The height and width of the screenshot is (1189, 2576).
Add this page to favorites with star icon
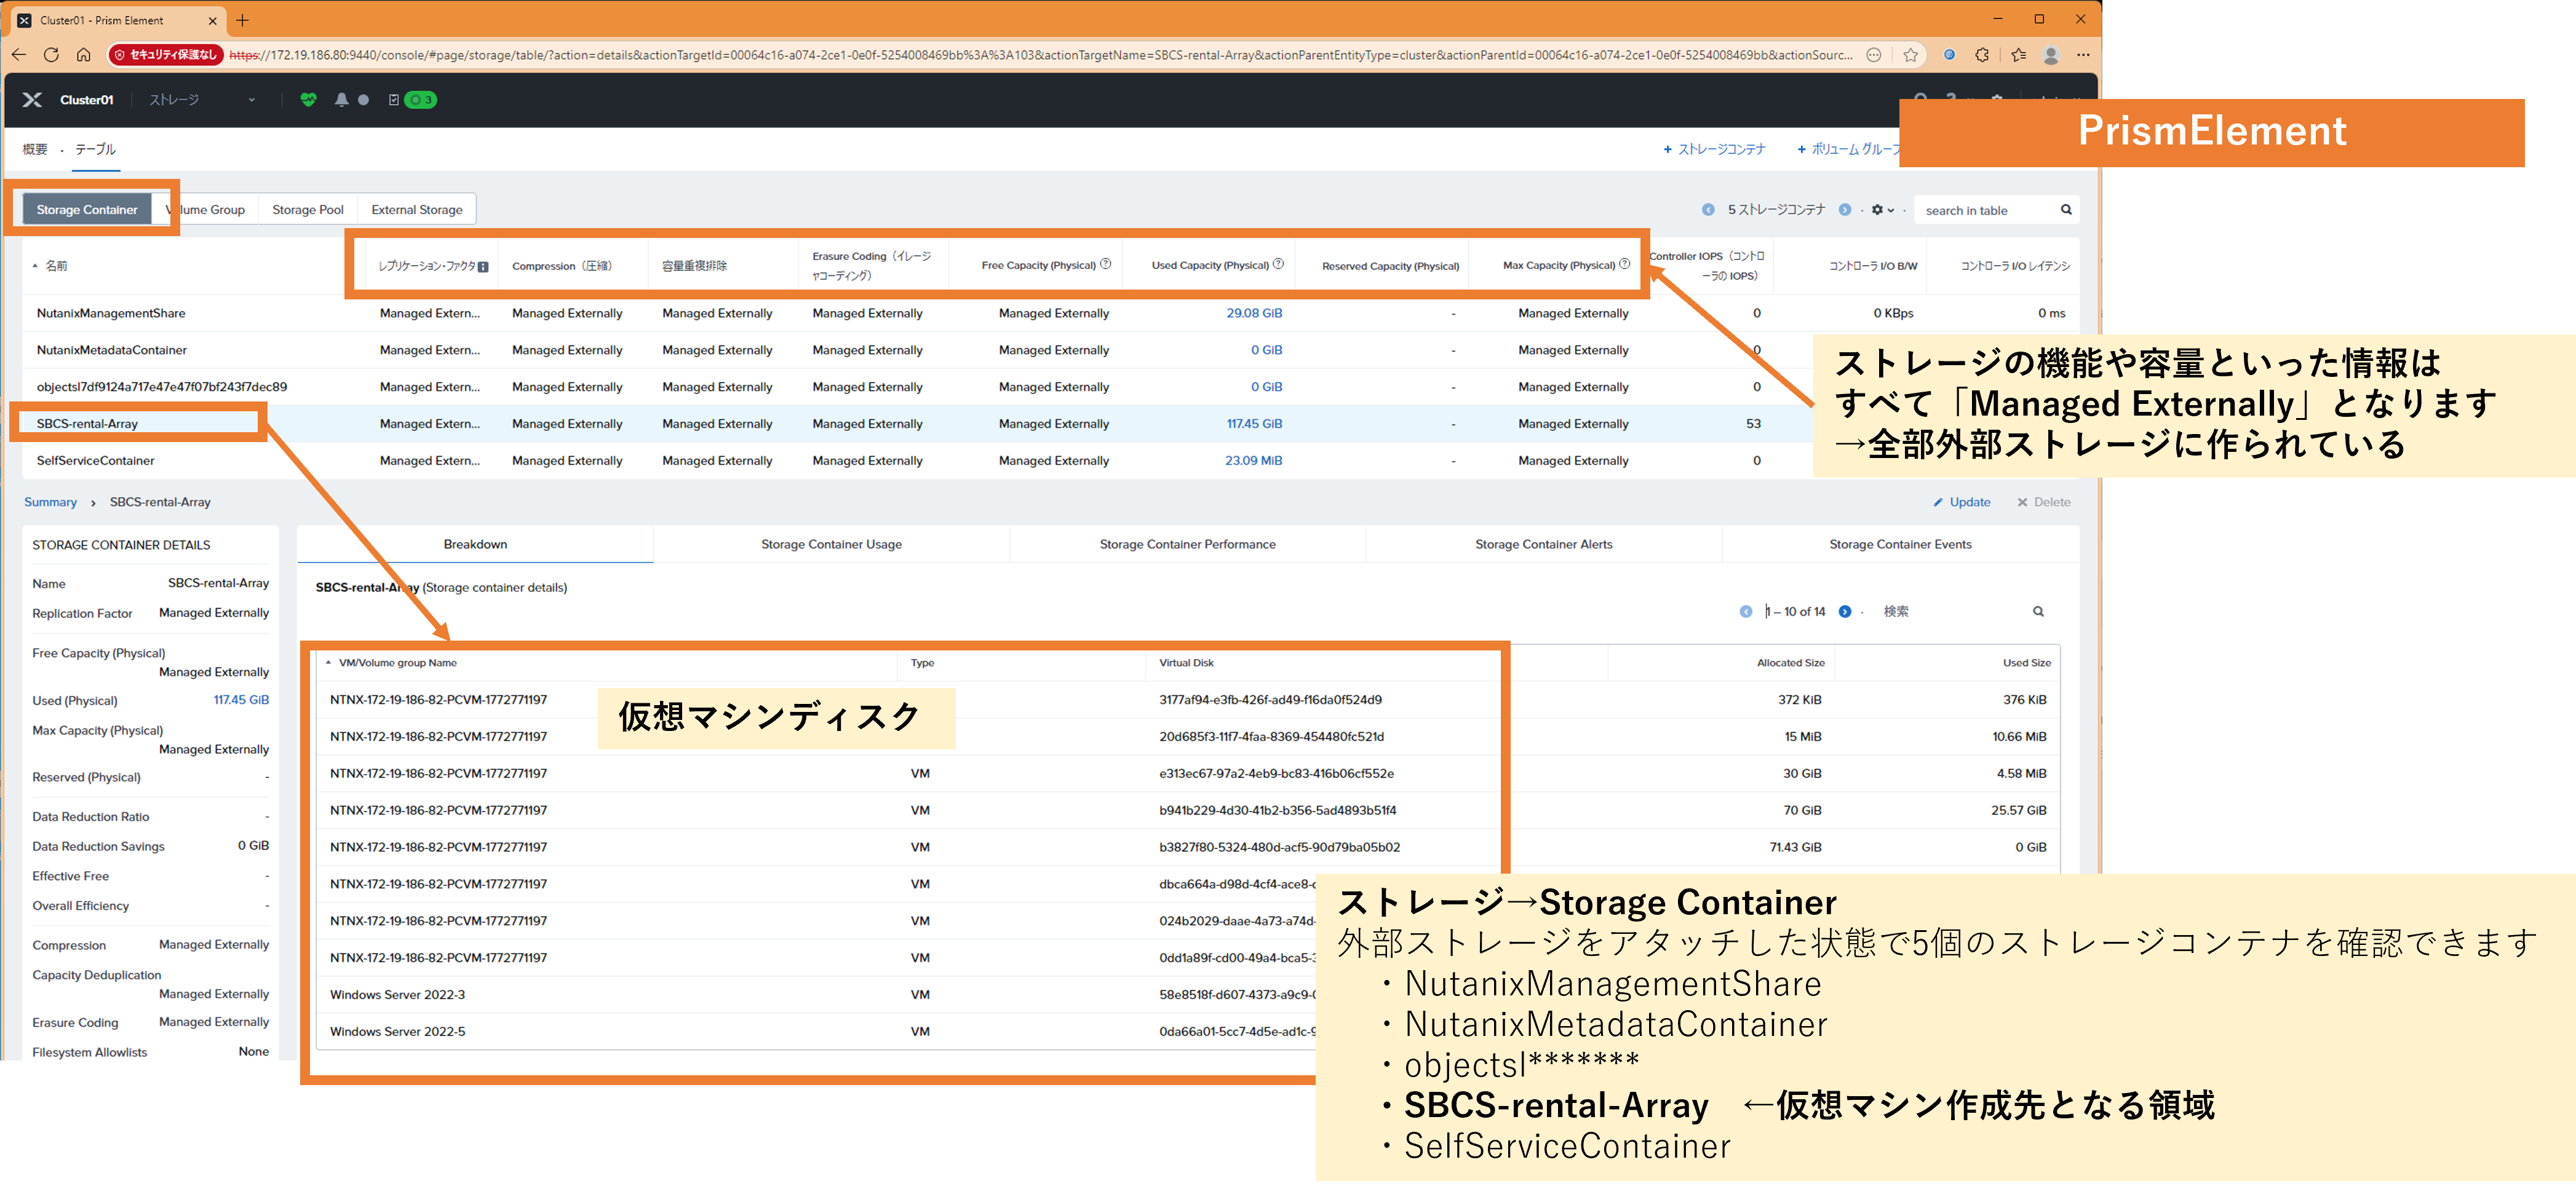tap(1911, 55)
